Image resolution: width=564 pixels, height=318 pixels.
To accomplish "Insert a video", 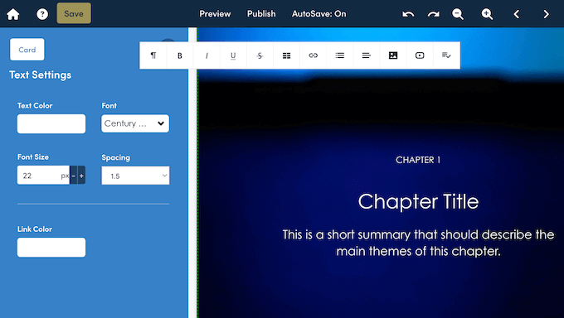I will pos(420,55).
